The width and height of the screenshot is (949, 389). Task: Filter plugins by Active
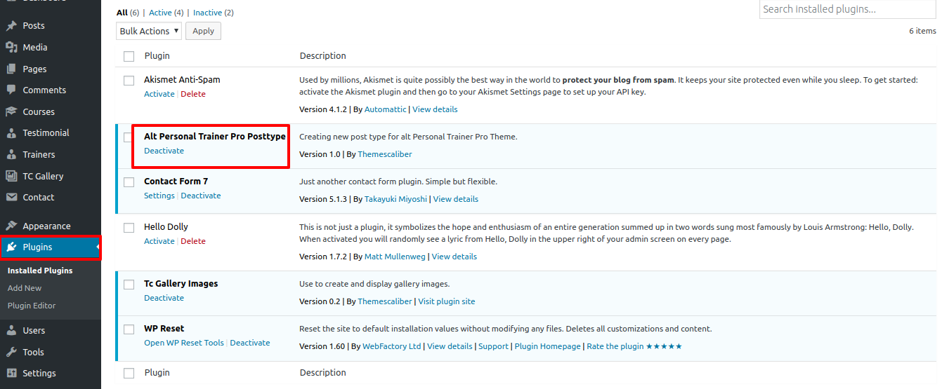coord(161,13)
